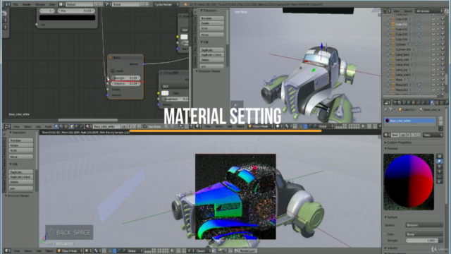Click Mirror in upper viewport tool shelf
451x254 pixels.
pyautogui.click(x=211, y=35)
